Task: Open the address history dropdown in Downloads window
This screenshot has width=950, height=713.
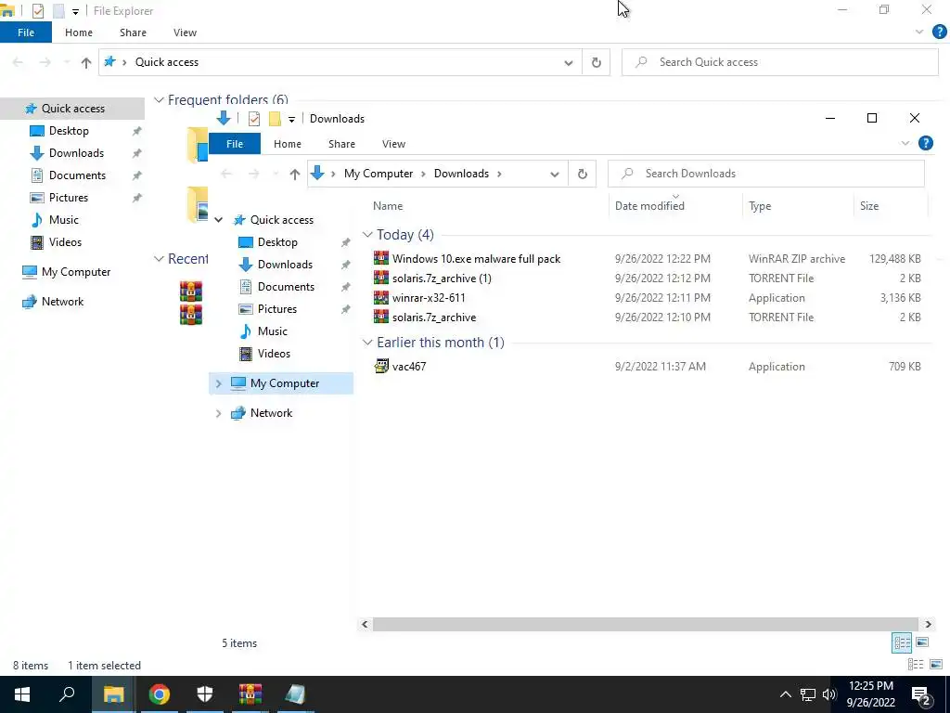Action: 555,174
